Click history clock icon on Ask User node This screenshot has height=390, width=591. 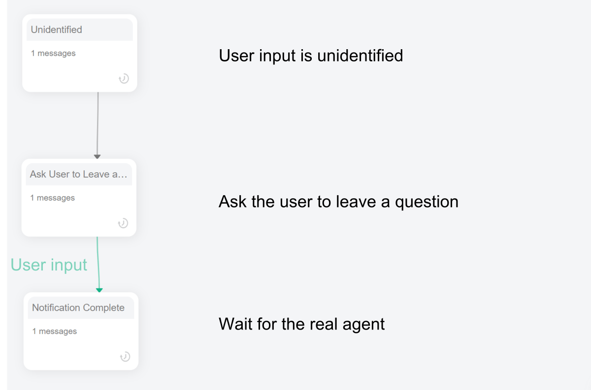(x=123, y=223)
